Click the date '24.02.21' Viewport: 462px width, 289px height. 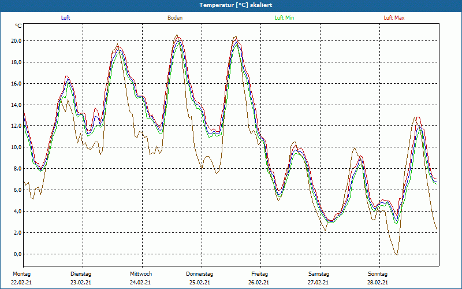click(x=140, y=283)
